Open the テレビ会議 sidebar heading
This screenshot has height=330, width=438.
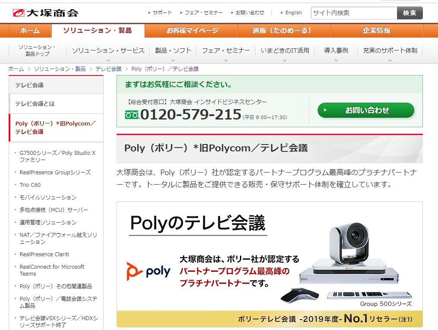[56, 85]
